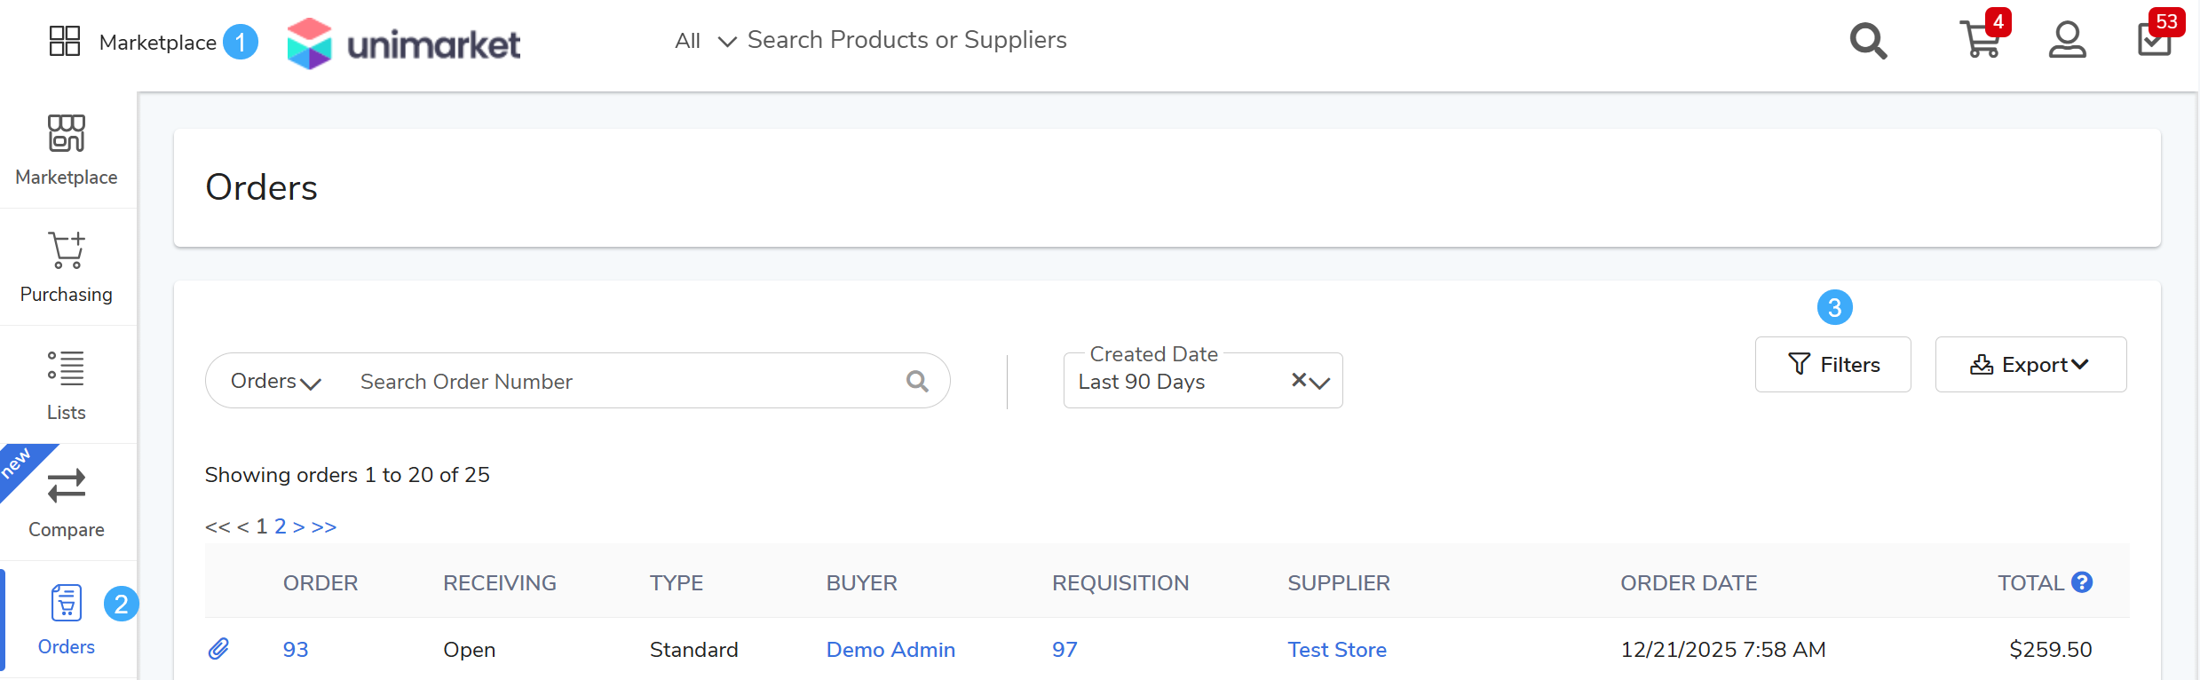
Task: Open the Marketplace grid menu icon
Action: pos(65,41)
